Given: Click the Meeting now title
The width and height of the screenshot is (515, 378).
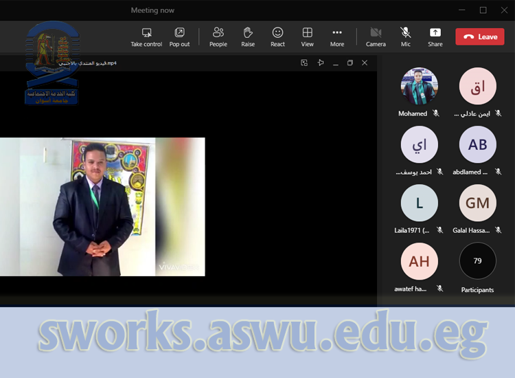Looking at the screenshot, I should pos(152,10).
